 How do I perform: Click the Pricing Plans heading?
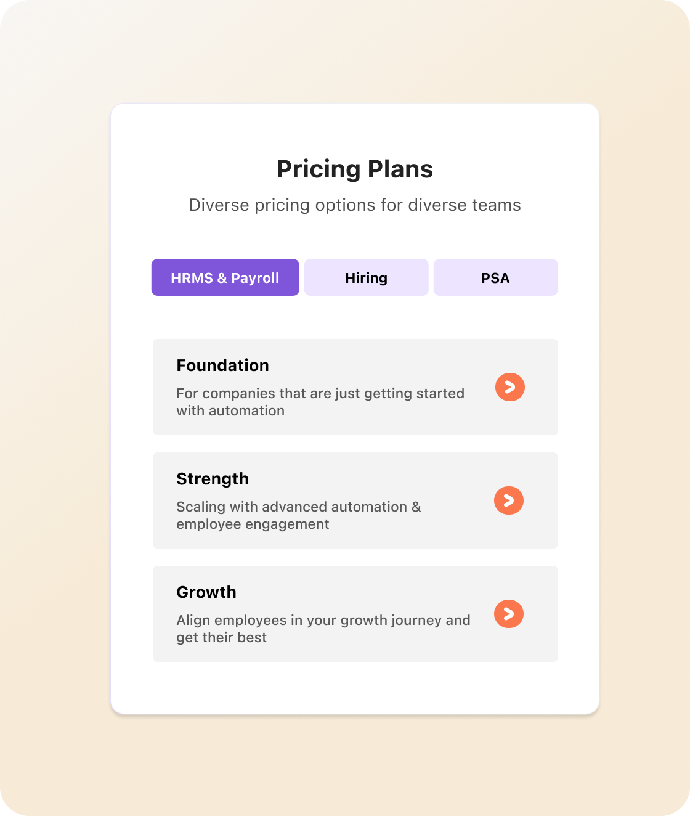[355, 169]
